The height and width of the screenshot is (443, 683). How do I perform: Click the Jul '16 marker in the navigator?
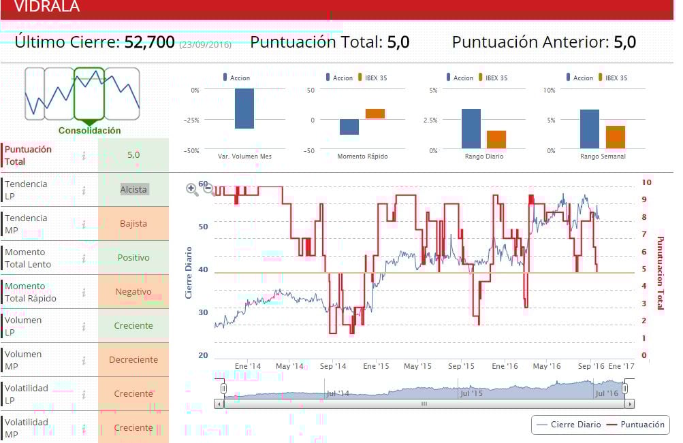[607, 393]
